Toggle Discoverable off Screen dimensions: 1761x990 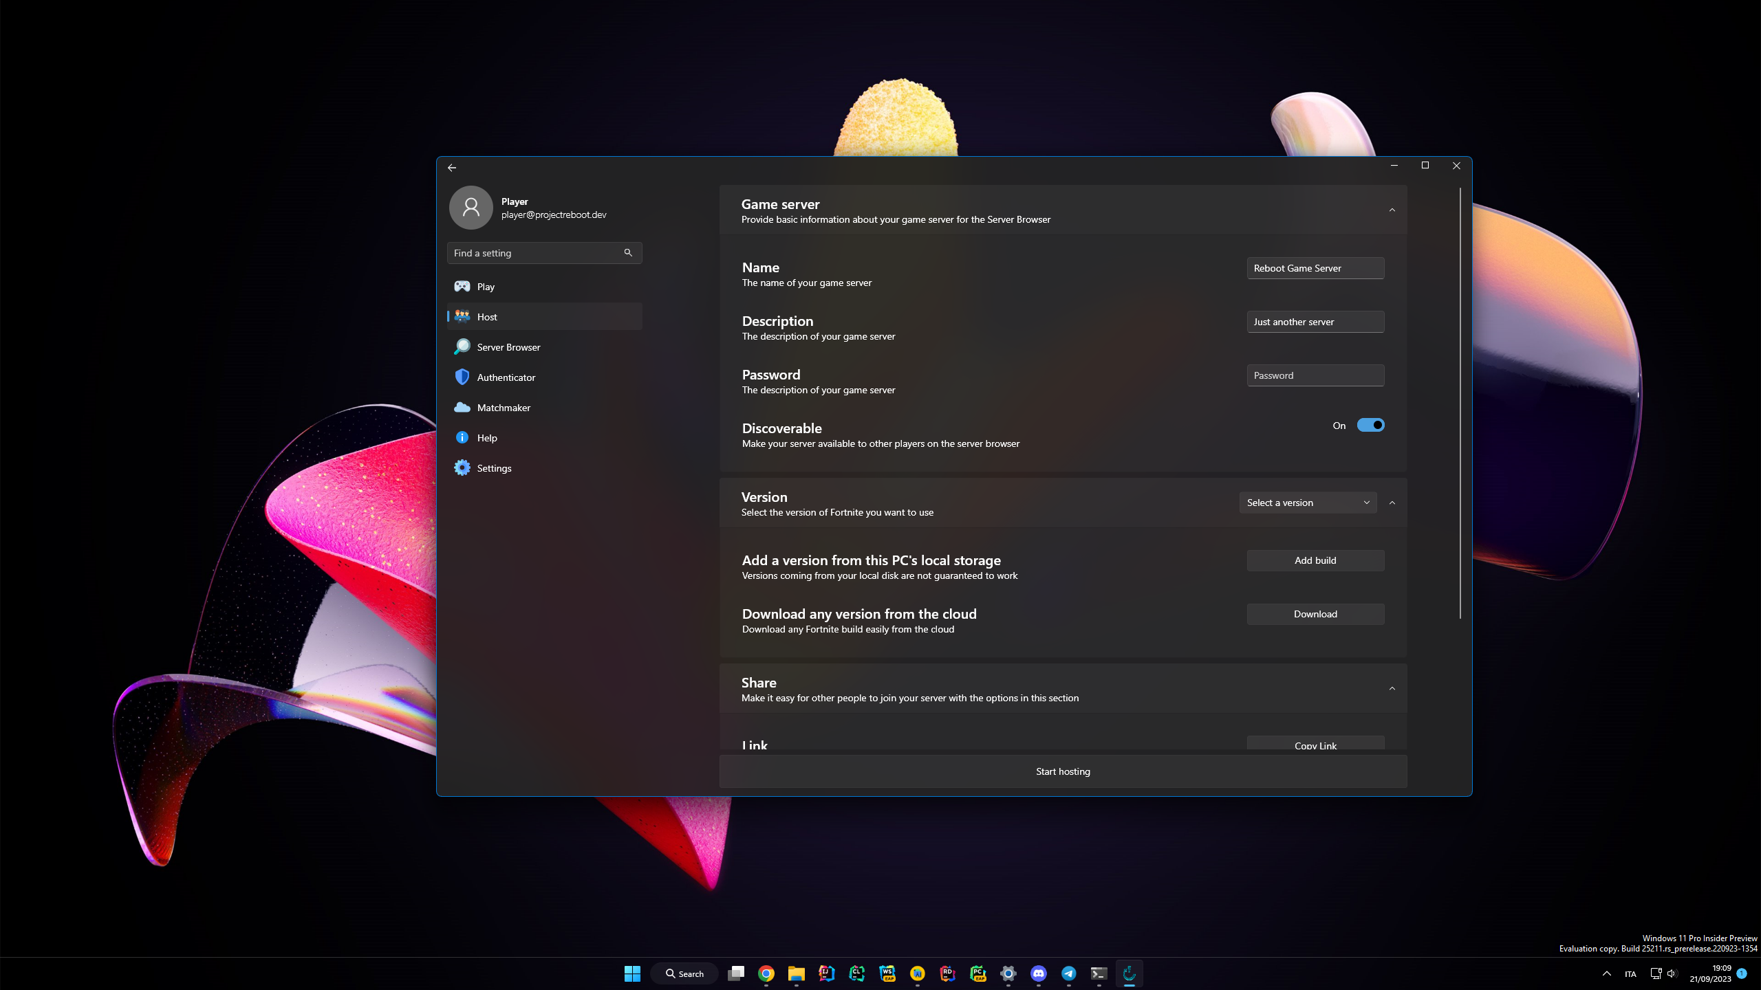click(x=1370, y=425)
